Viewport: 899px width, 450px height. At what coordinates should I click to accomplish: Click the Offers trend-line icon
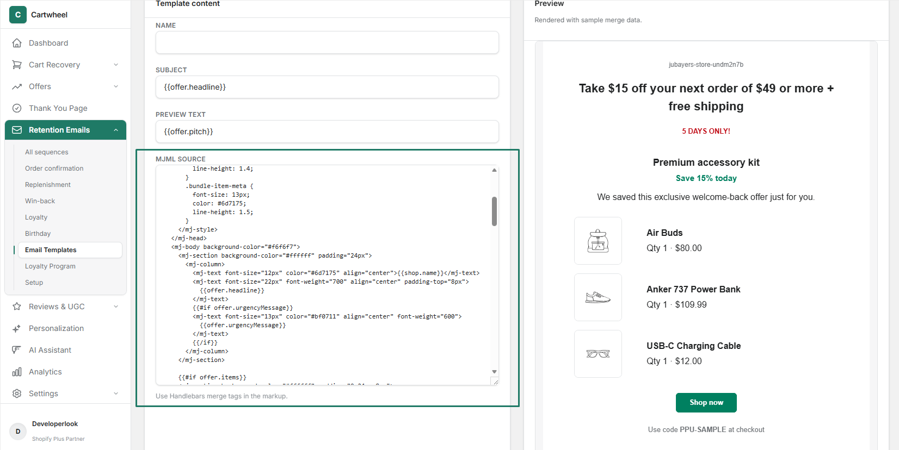point(17,86)
